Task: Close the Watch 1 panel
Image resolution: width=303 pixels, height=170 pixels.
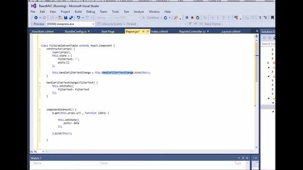Action: (247, 158)
